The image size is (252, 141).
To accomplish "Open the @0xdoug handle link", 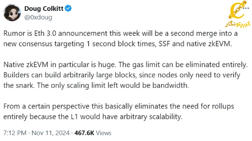I will pos(38,17).
